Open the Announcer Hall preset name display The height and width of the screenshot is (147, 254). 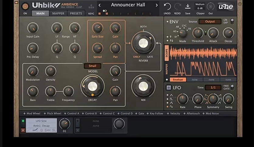click(128, 5)
